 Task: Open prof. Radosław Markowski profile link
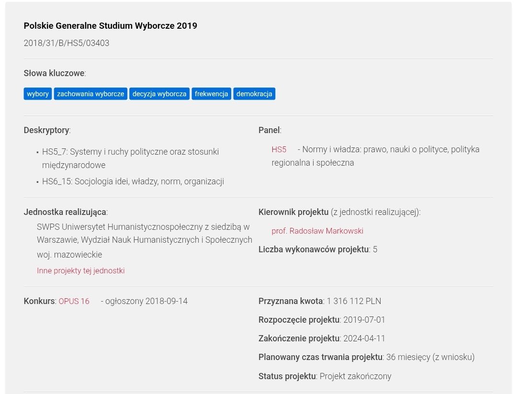(317, 231)
